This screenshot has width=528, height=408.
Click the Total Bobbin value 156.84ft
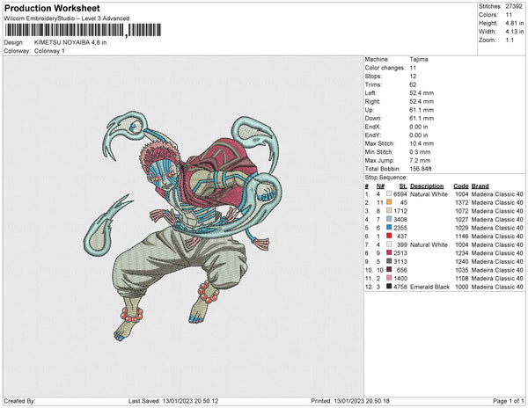421,169
